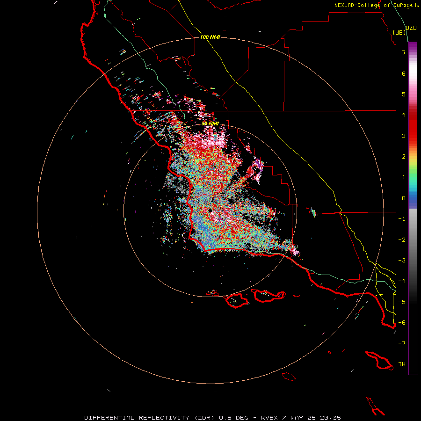
Task: Click the -3 tick label on the color scale
Action: tap(402, 261)
